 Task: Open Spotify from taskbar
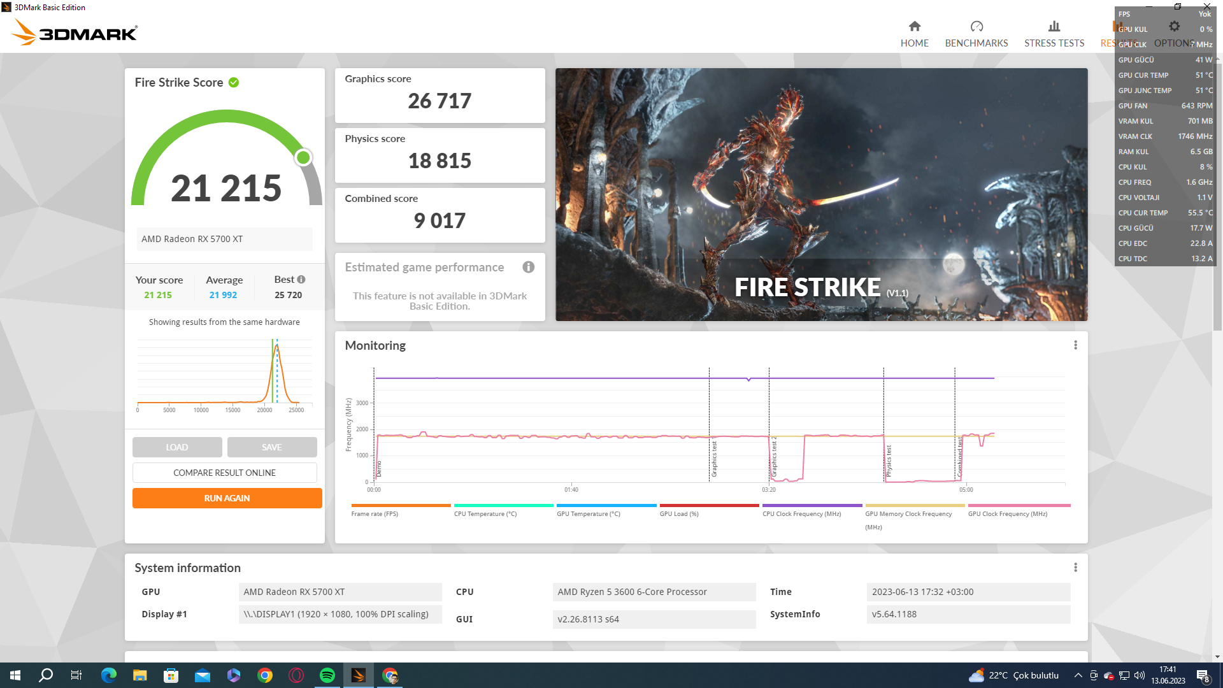point(327,675)
